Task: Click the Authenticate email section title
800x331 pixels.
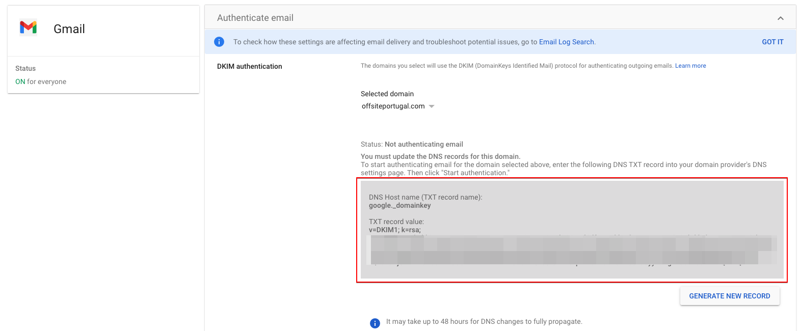Action: pyautogui.click(x=255, y=18)
